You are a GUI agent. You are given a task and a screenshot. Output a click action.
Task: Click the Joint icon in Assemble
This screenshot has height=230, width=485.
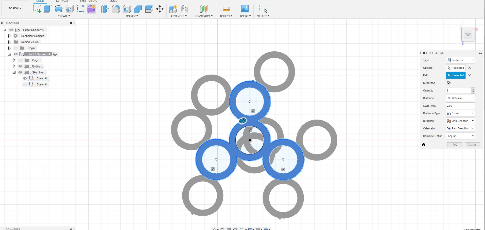click(184, 9)
